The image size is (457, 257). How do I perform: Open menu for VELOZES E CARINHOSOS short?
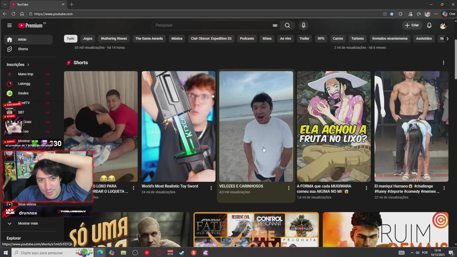[x=289, y=188]
